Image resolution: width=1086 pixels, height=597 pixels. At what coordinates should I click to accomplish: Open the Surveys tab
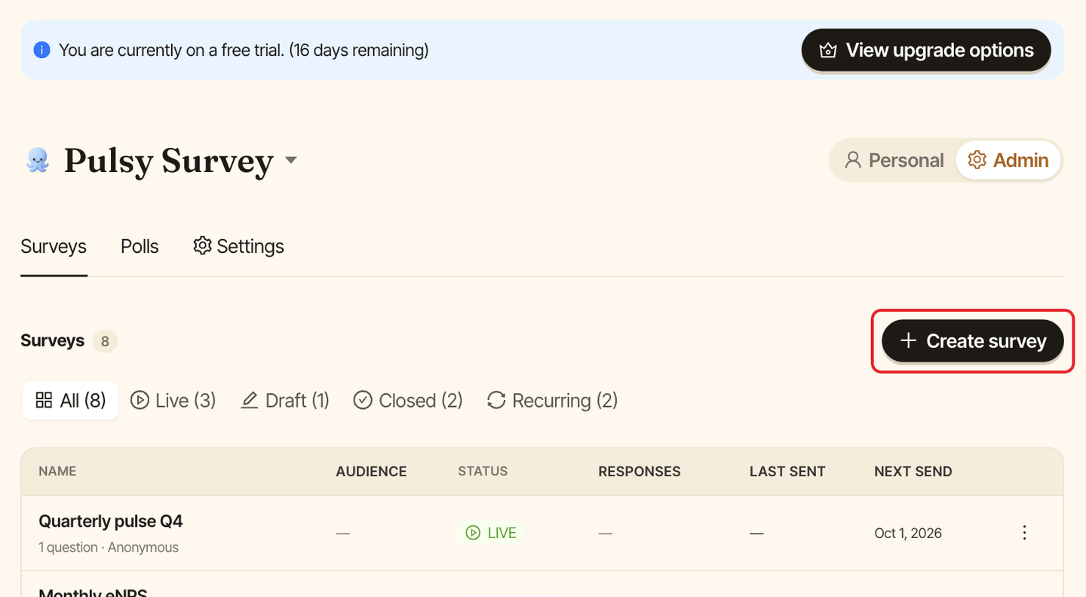click(54, 246)
